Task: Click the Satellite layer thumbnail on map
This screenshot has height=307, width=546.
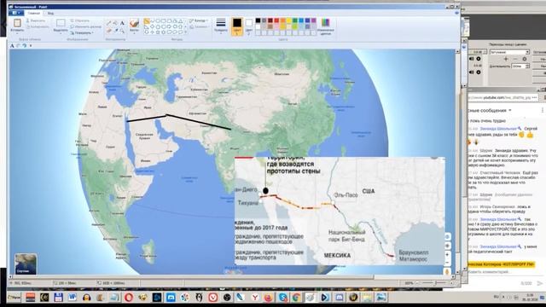Action: tap(26, 264)
